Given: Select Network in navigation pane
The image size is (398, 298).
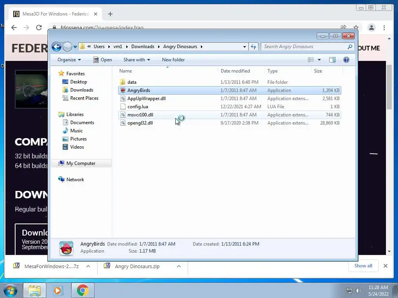Looking at the screenshot, I should pos(75,179).
